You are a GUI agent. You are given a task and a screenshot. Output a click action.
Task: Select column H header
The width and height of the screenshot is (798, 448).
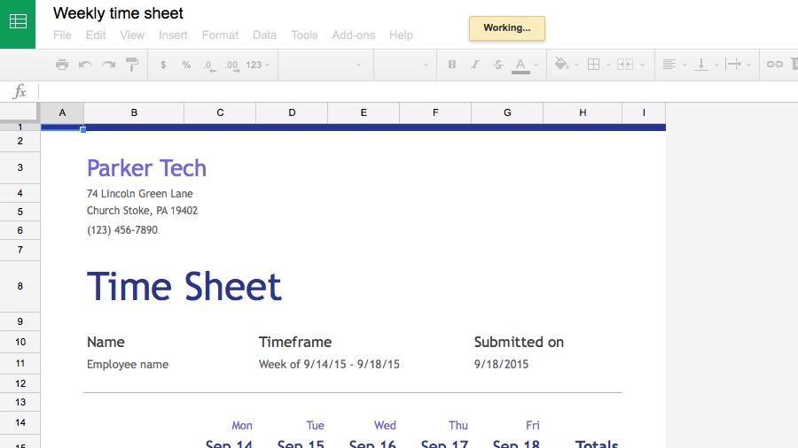(583, 112)
